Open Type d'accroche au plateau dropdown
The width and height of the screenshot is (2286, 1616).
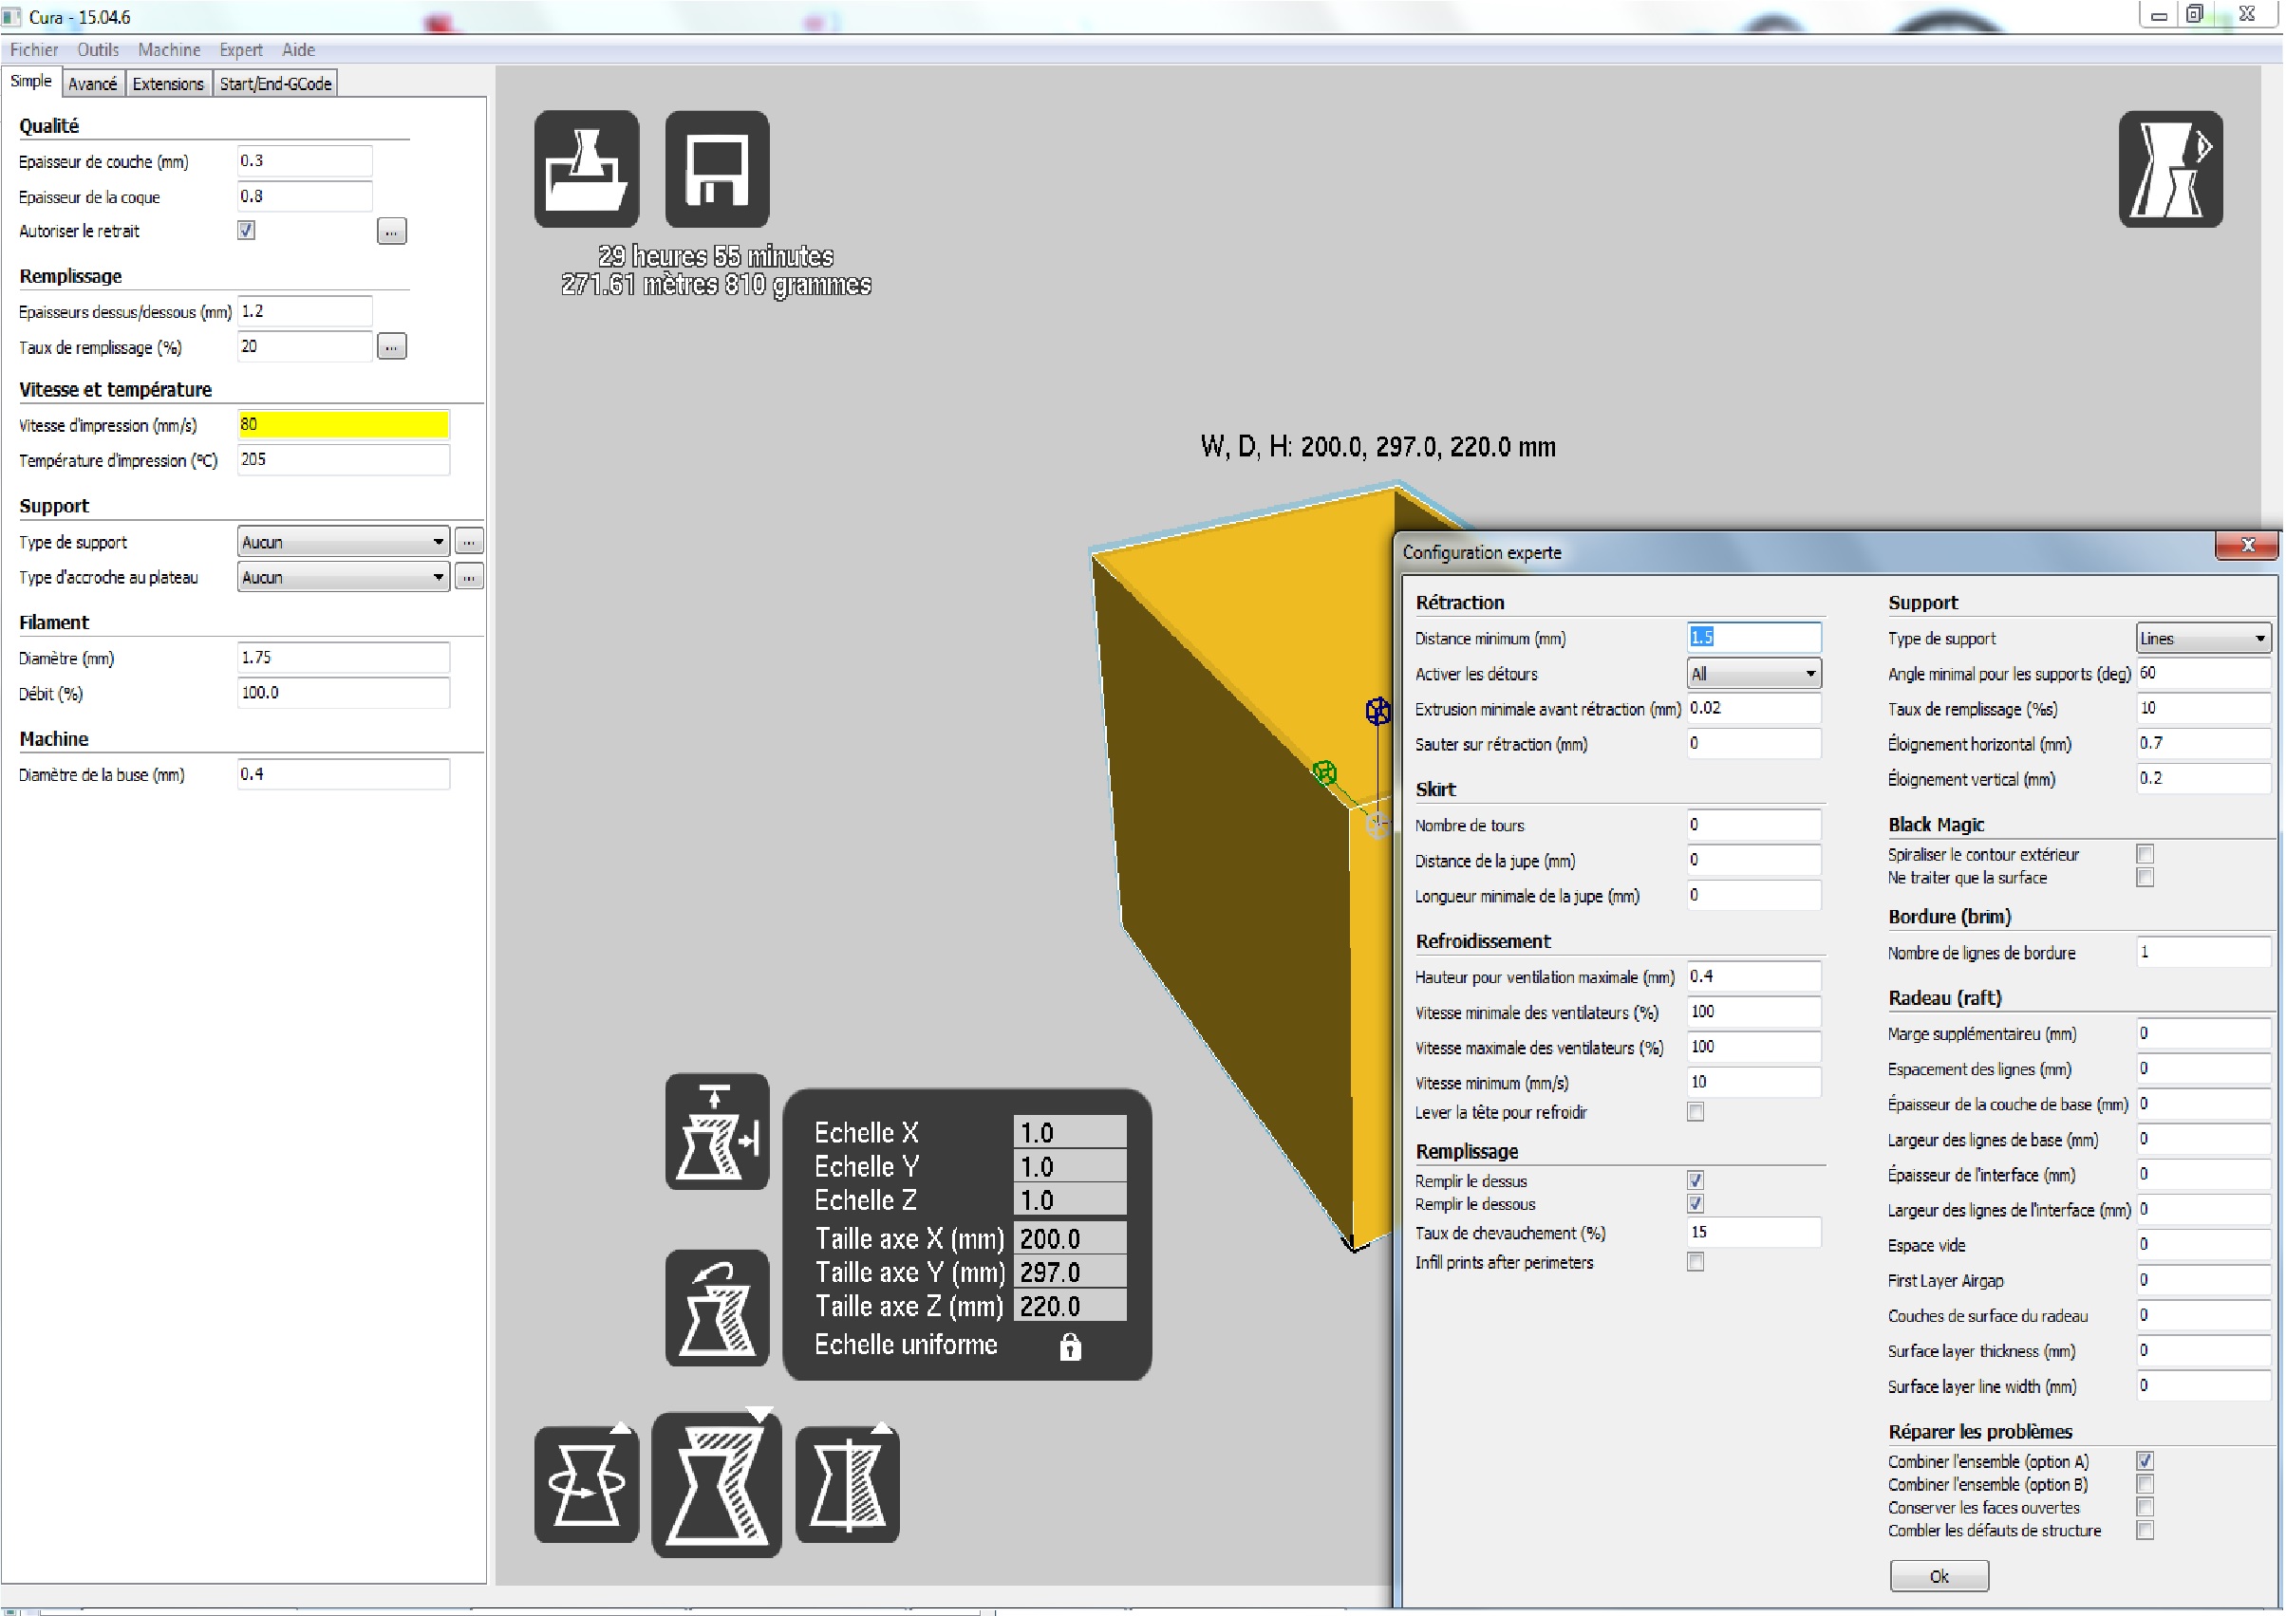343,577
